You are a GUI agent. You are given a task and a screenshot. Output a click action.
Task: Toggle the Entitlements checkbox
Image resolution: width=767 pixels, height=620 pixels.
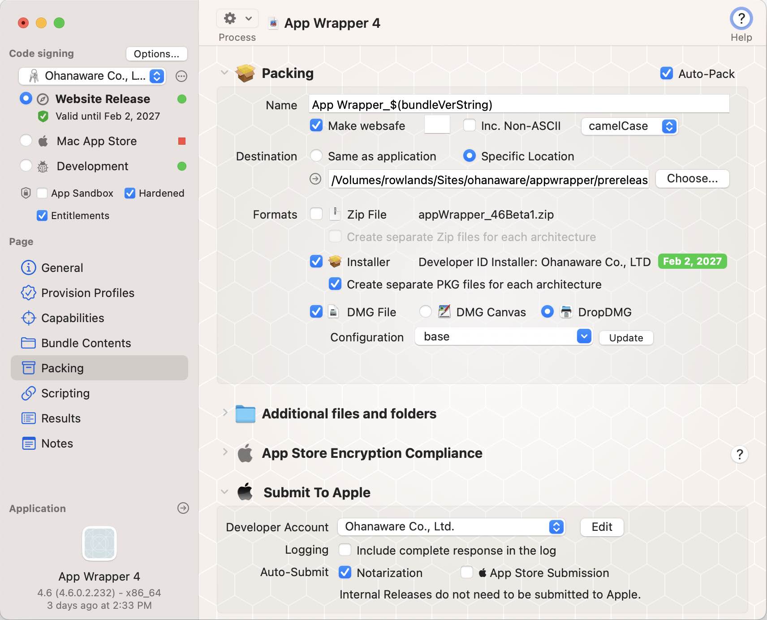point(42,215)
